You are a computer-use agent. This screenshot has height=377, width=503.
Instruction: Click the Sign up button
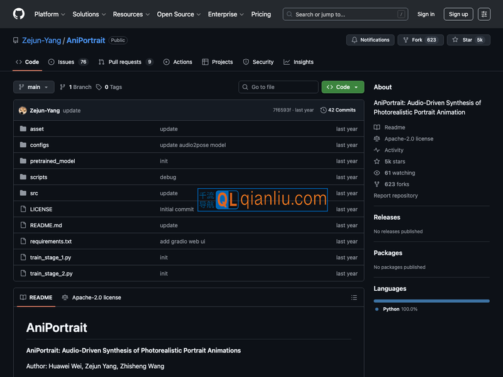458,14
